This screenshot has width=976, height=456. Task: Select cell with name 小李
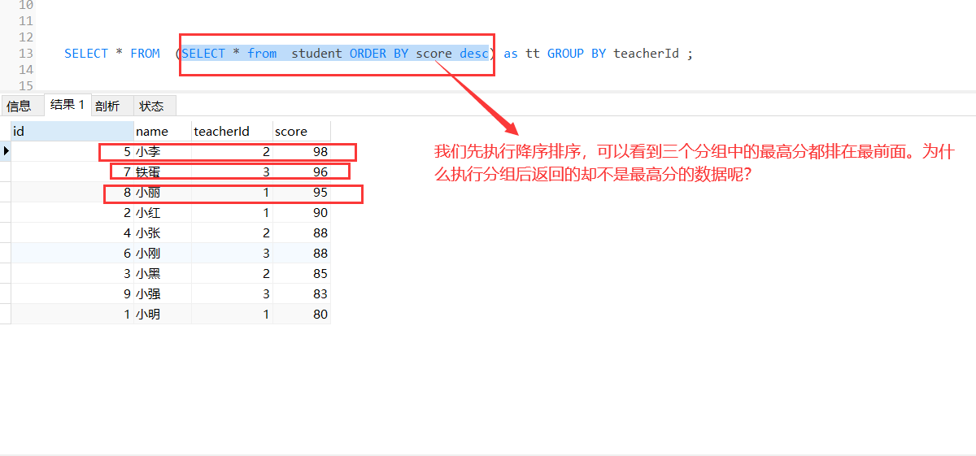(162, 151)
